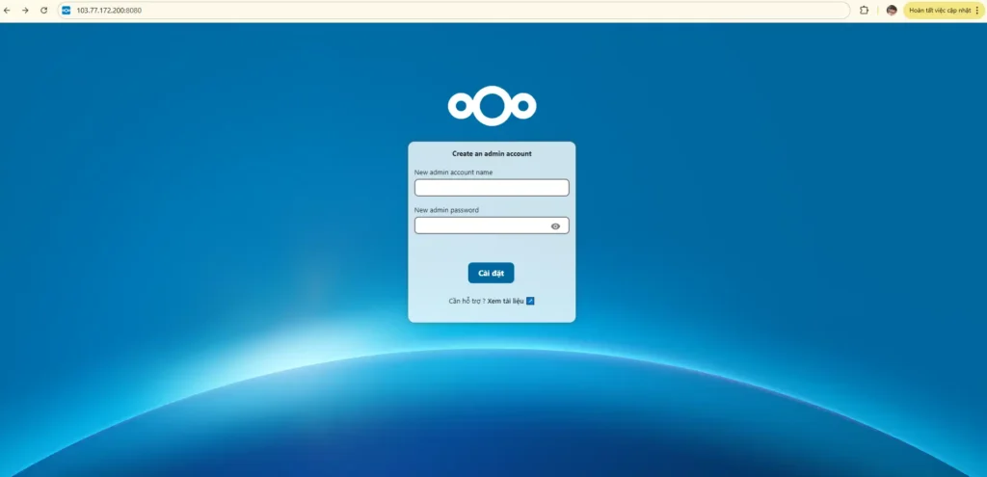Screen dimensions: 987x477
Task: Click the Nextcloud favicon in address bar
Action: tap(67, 10)
